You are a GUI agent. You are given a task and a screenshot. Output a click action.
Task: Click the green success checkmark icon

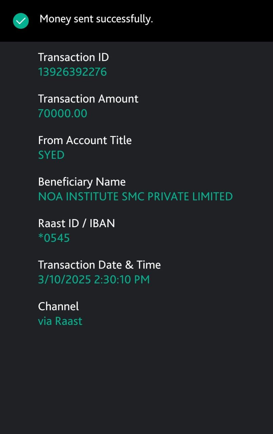tap(21, 21)
